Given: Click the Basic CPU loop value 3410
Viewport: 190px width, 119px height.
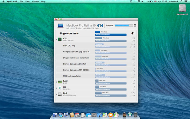Looking at the screenshot, I should (x=132, y=47).
